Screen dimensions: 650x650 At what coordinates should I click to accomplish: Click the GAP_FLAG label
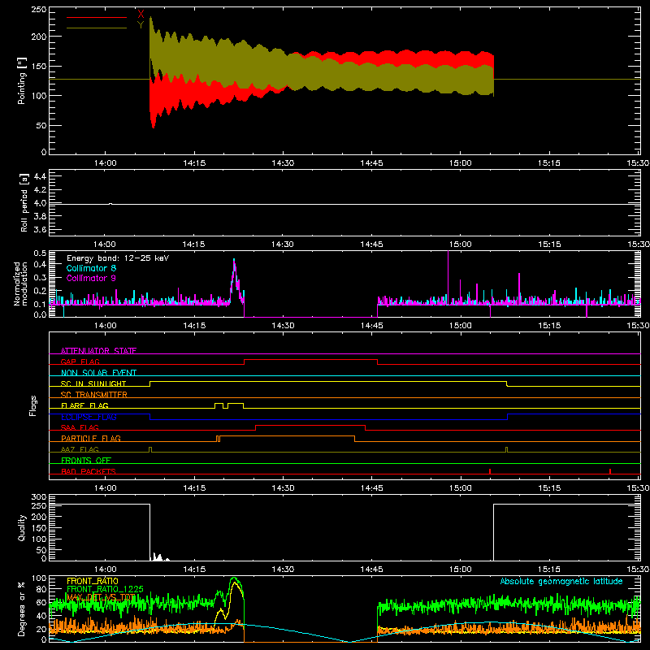click(80, 362)
